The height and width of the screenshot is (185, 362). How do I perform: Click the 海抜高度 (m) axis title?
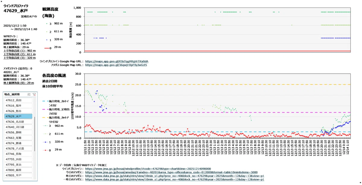click(x=71, y=30)
